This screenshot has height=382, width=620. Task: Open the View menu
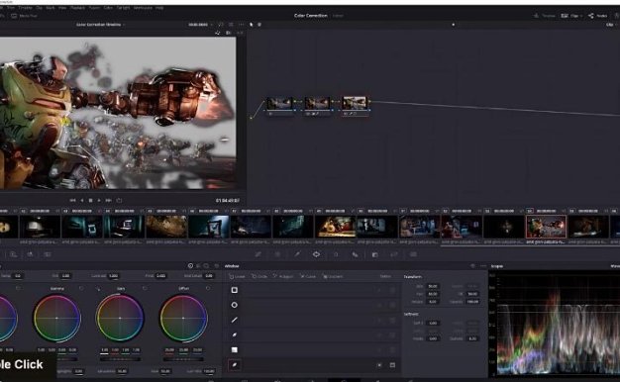pos(62,8)
